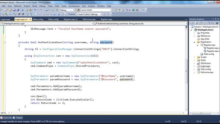Click the Increase Indent icon

pyautogui.click(x=23, y=14)
